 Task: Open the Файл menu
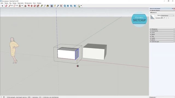click(2, 3)
